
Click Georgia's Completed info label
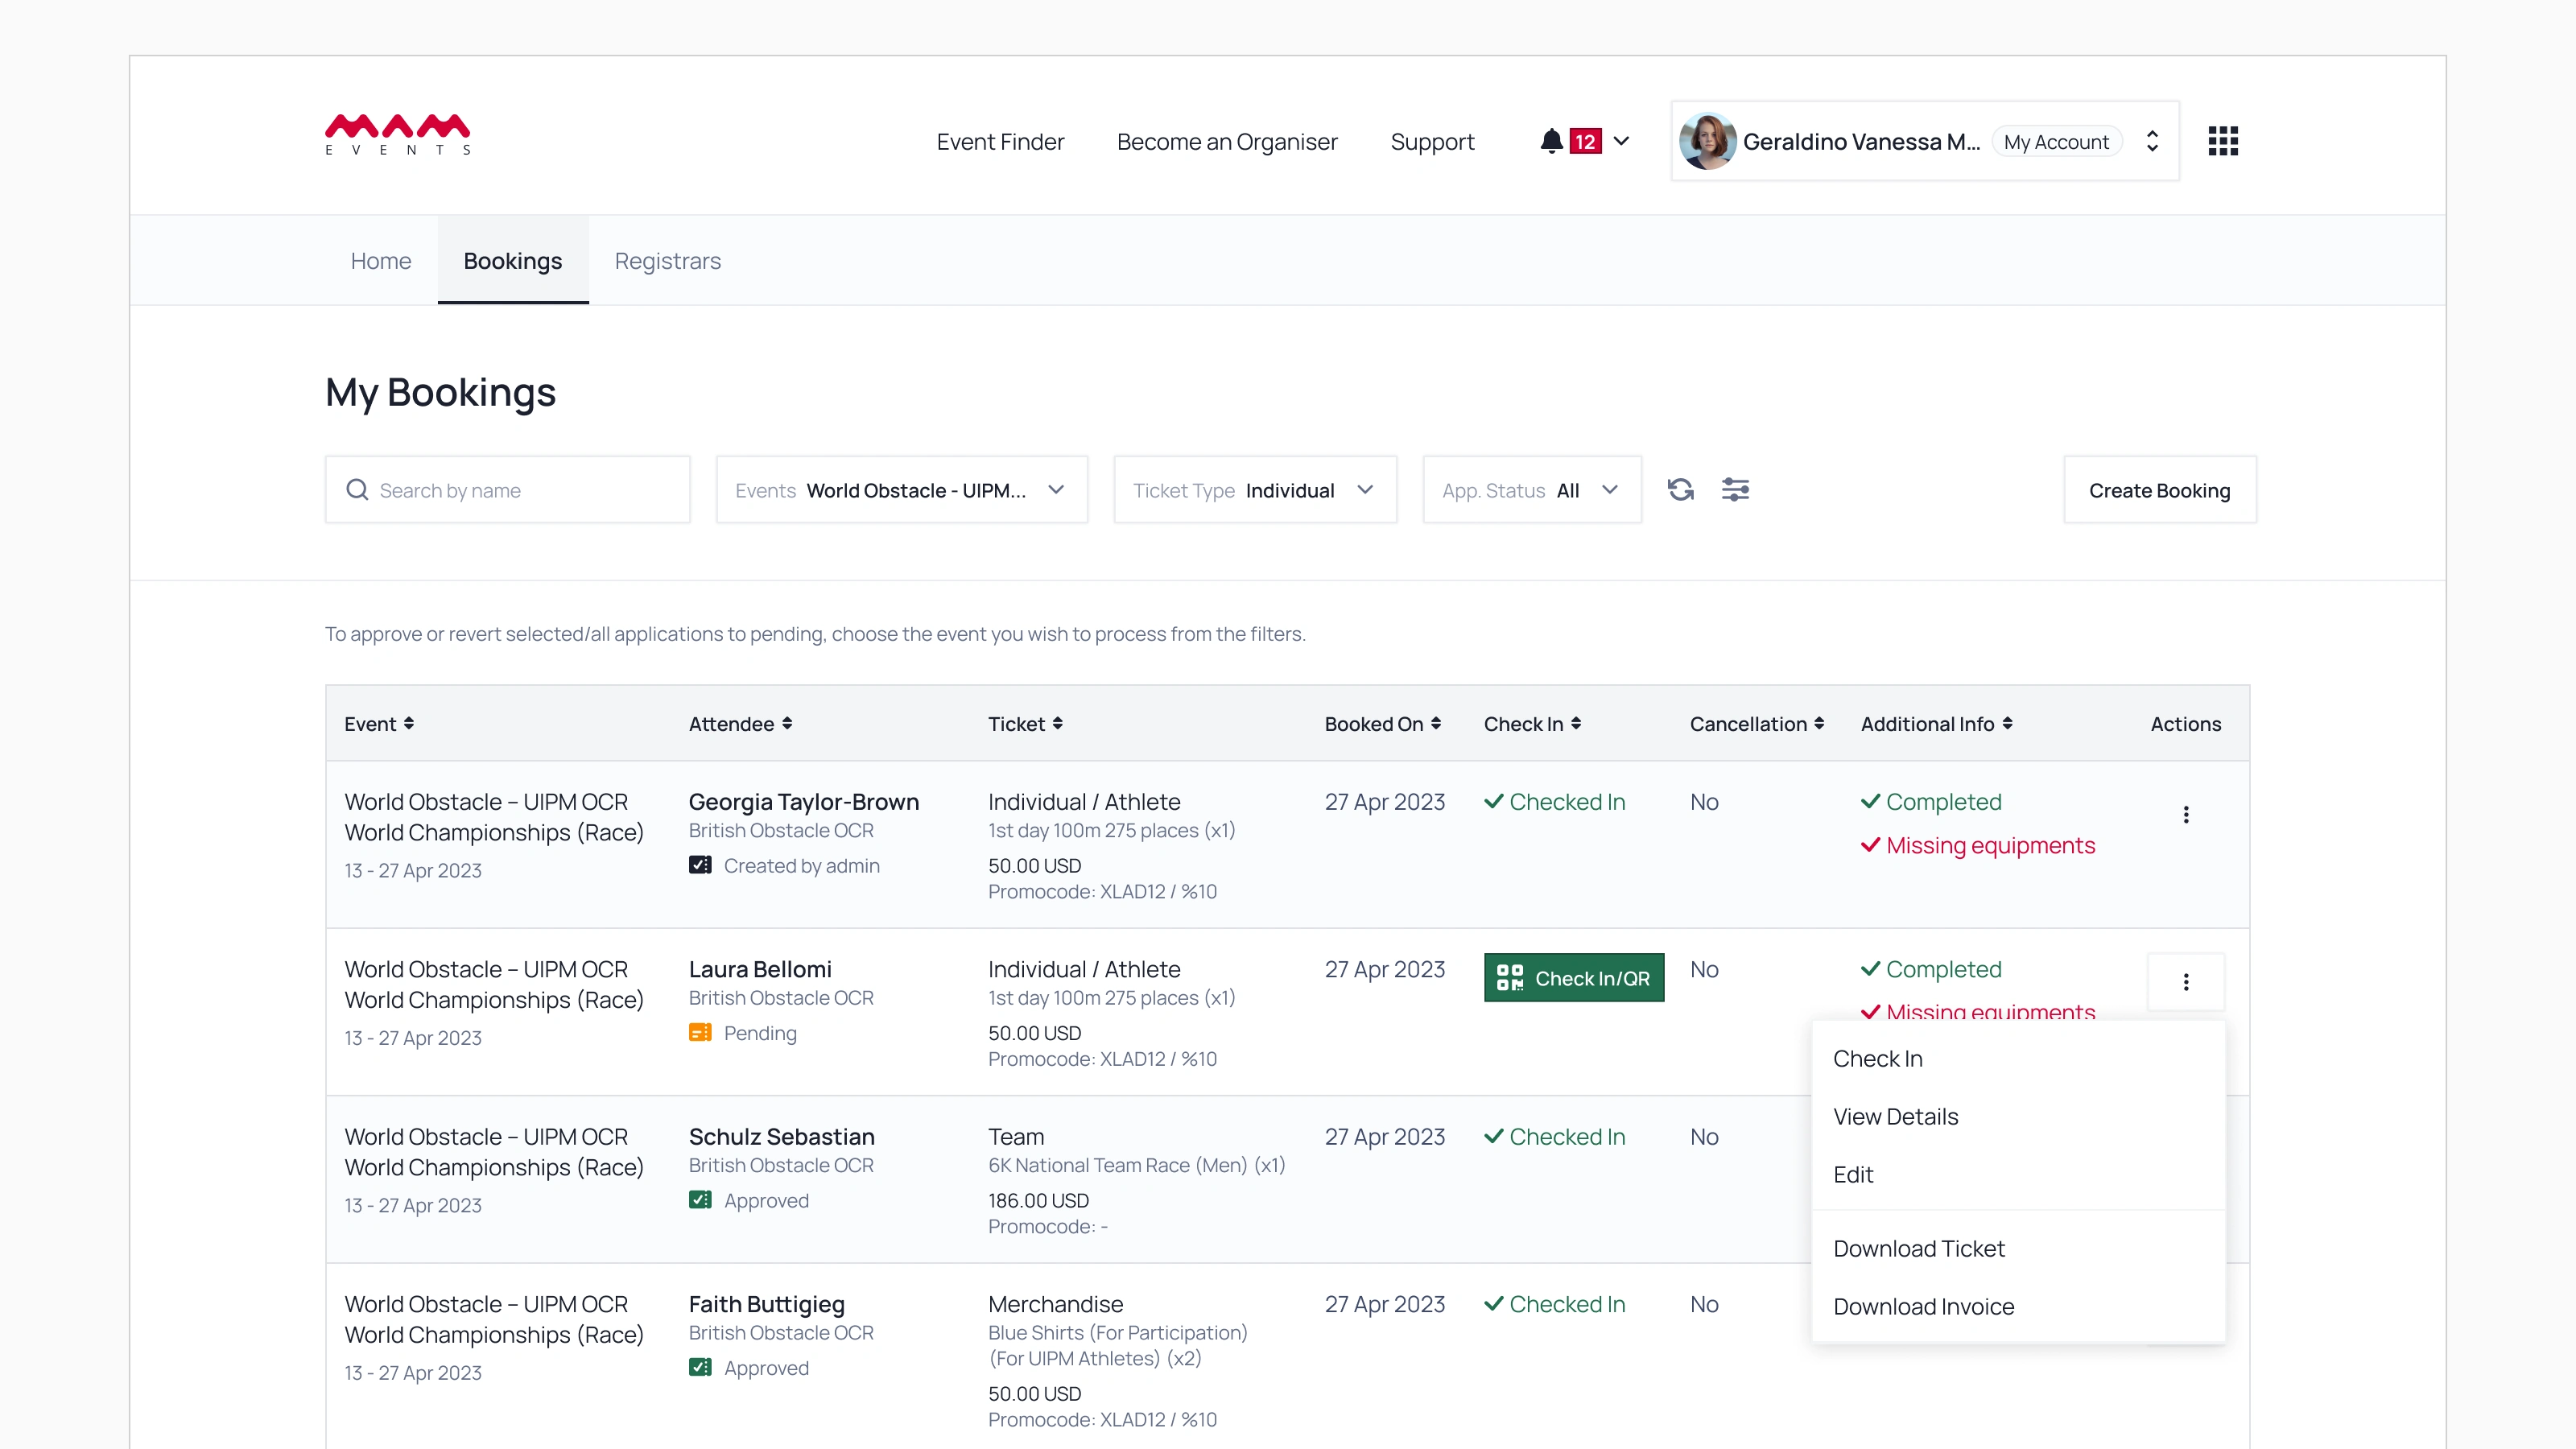point(1931,802)
